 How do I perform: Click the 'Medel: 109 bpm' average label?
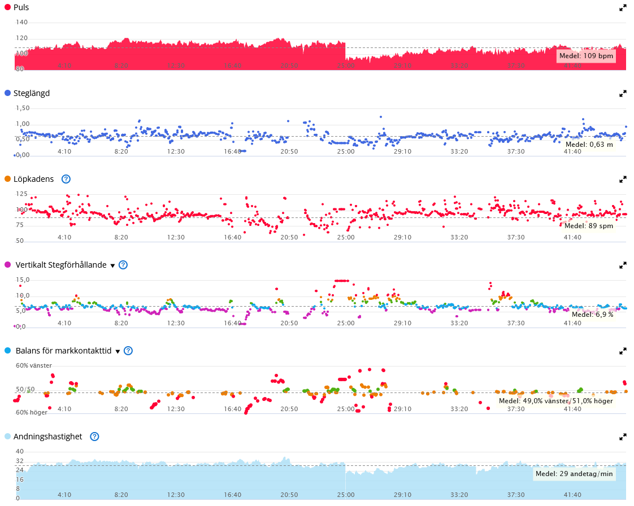click(x=587, y=56)
